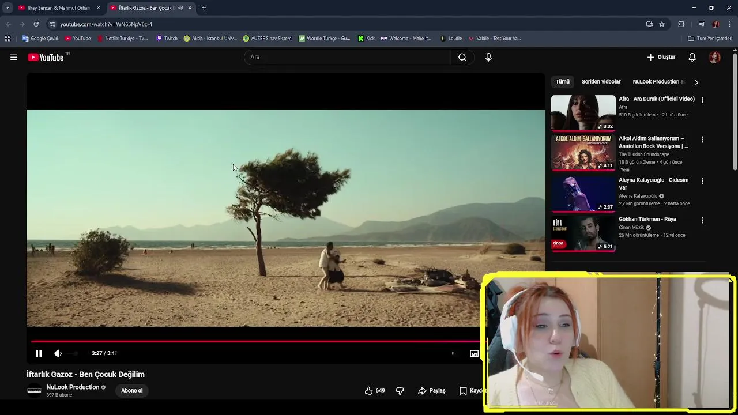
Task: Open options menu for Afra - Ara Durak
Action: pyautogui.click(x=702, y=100)
